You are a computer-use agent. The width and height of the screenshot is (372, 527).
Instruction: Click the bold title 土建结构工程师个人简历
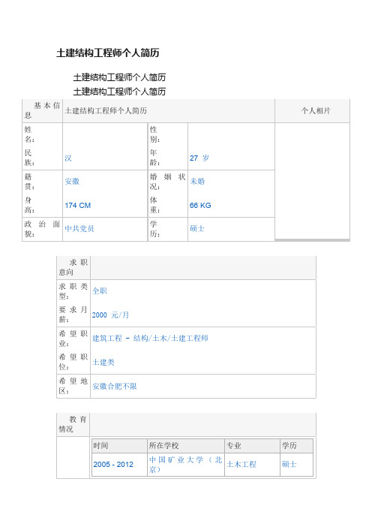(108, 53)
